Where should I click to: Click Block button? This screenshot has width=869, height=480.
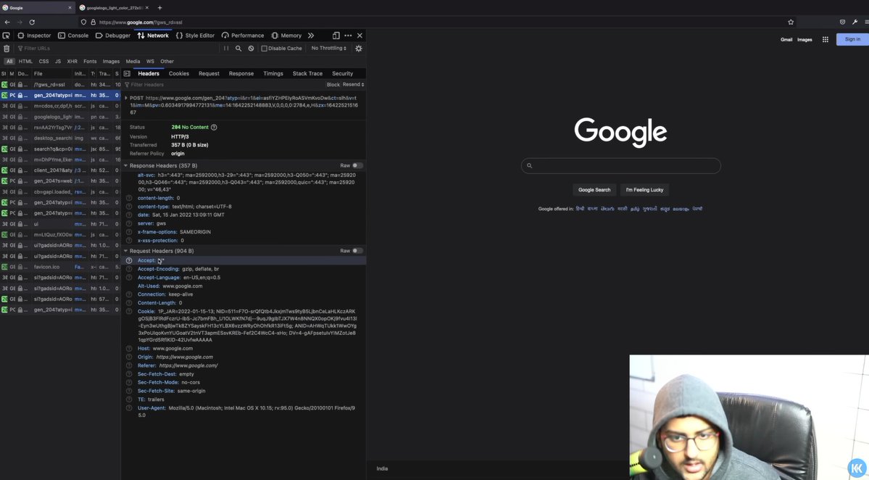[333, 85]
